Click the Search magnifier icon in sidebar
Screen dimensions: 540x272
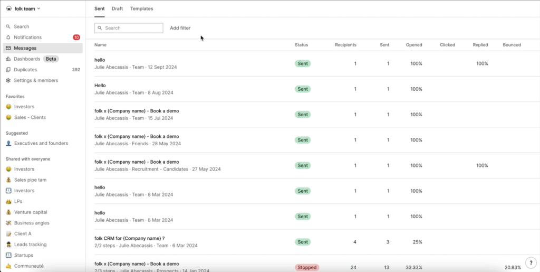[x=8, y=26]
